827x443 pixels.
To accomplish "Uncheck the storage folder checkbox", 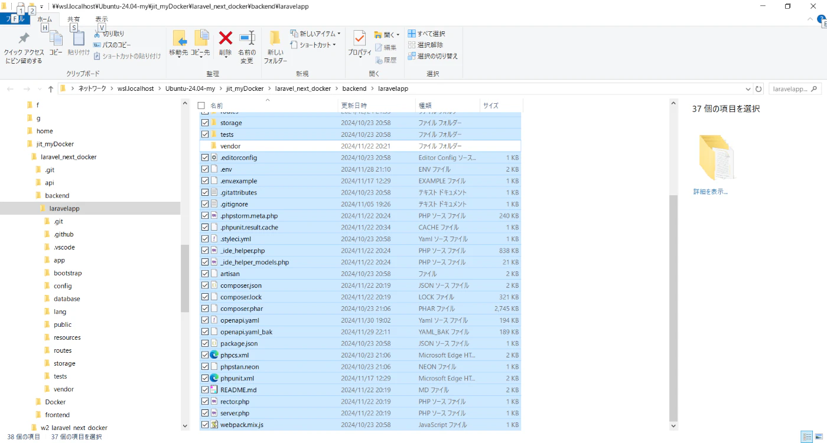I will [x=205, y=123].
